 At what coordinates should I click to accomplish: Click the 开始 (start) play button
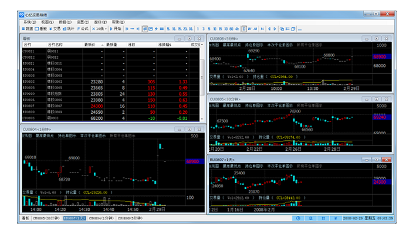[116, 29]
